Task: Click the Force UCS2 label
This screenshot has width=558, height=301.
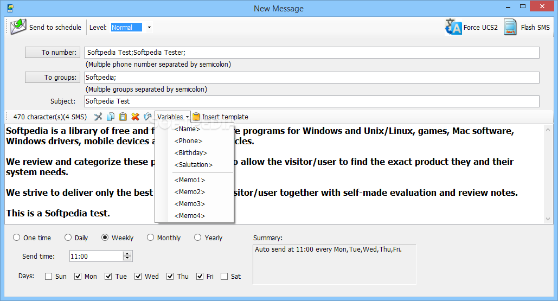Action: pos(480,28)
